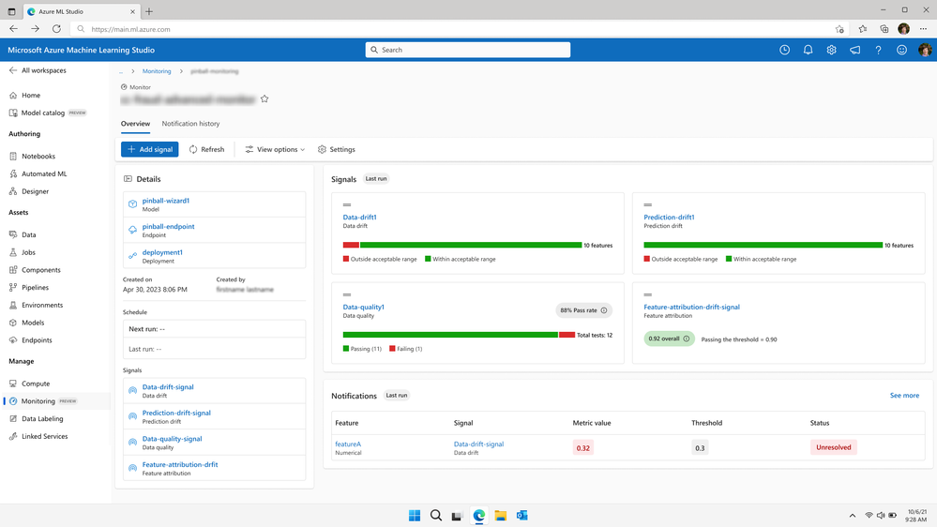Open Prediction-drift-signal link in Details
Image resolution: width=937 pixels, height=527 pixels.
coord(176,413)
